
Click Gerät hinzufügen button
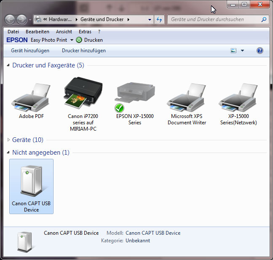30,51
